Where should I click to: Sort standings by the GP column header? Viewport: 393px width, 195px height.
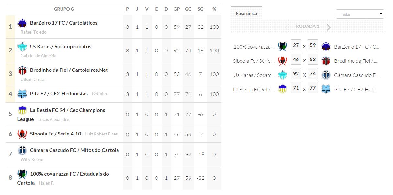177,9
